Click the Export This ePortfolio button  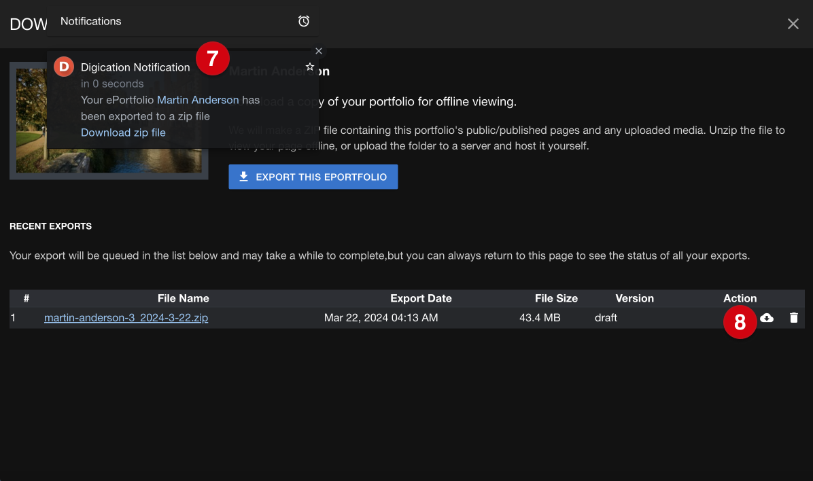pos(313,177)
